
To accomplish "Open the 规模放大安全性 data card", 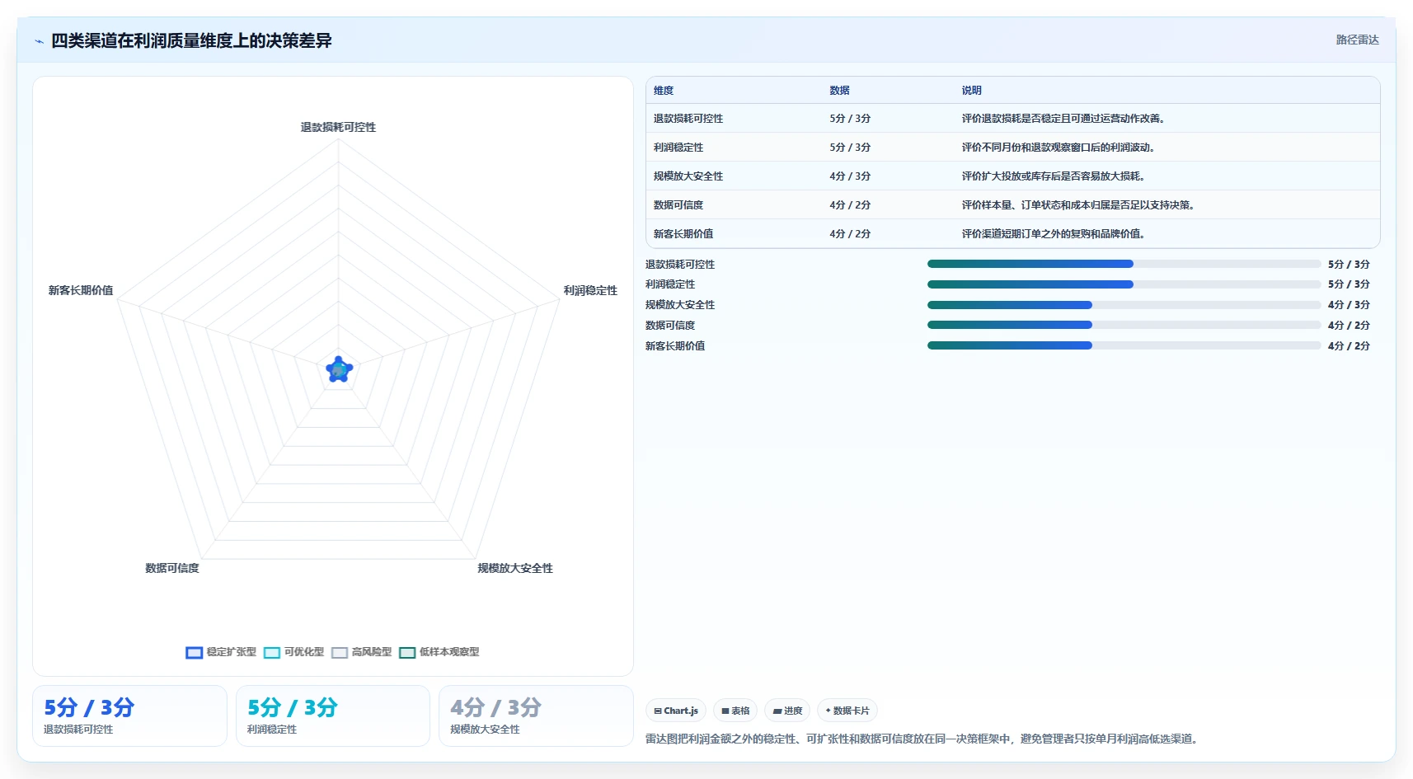I will tap(536, 716).
